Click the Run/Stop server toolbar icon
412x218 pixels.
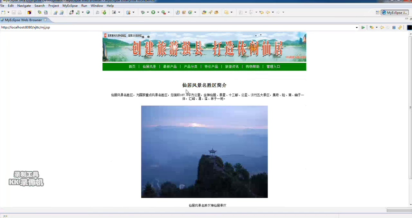tap(77, 13)
